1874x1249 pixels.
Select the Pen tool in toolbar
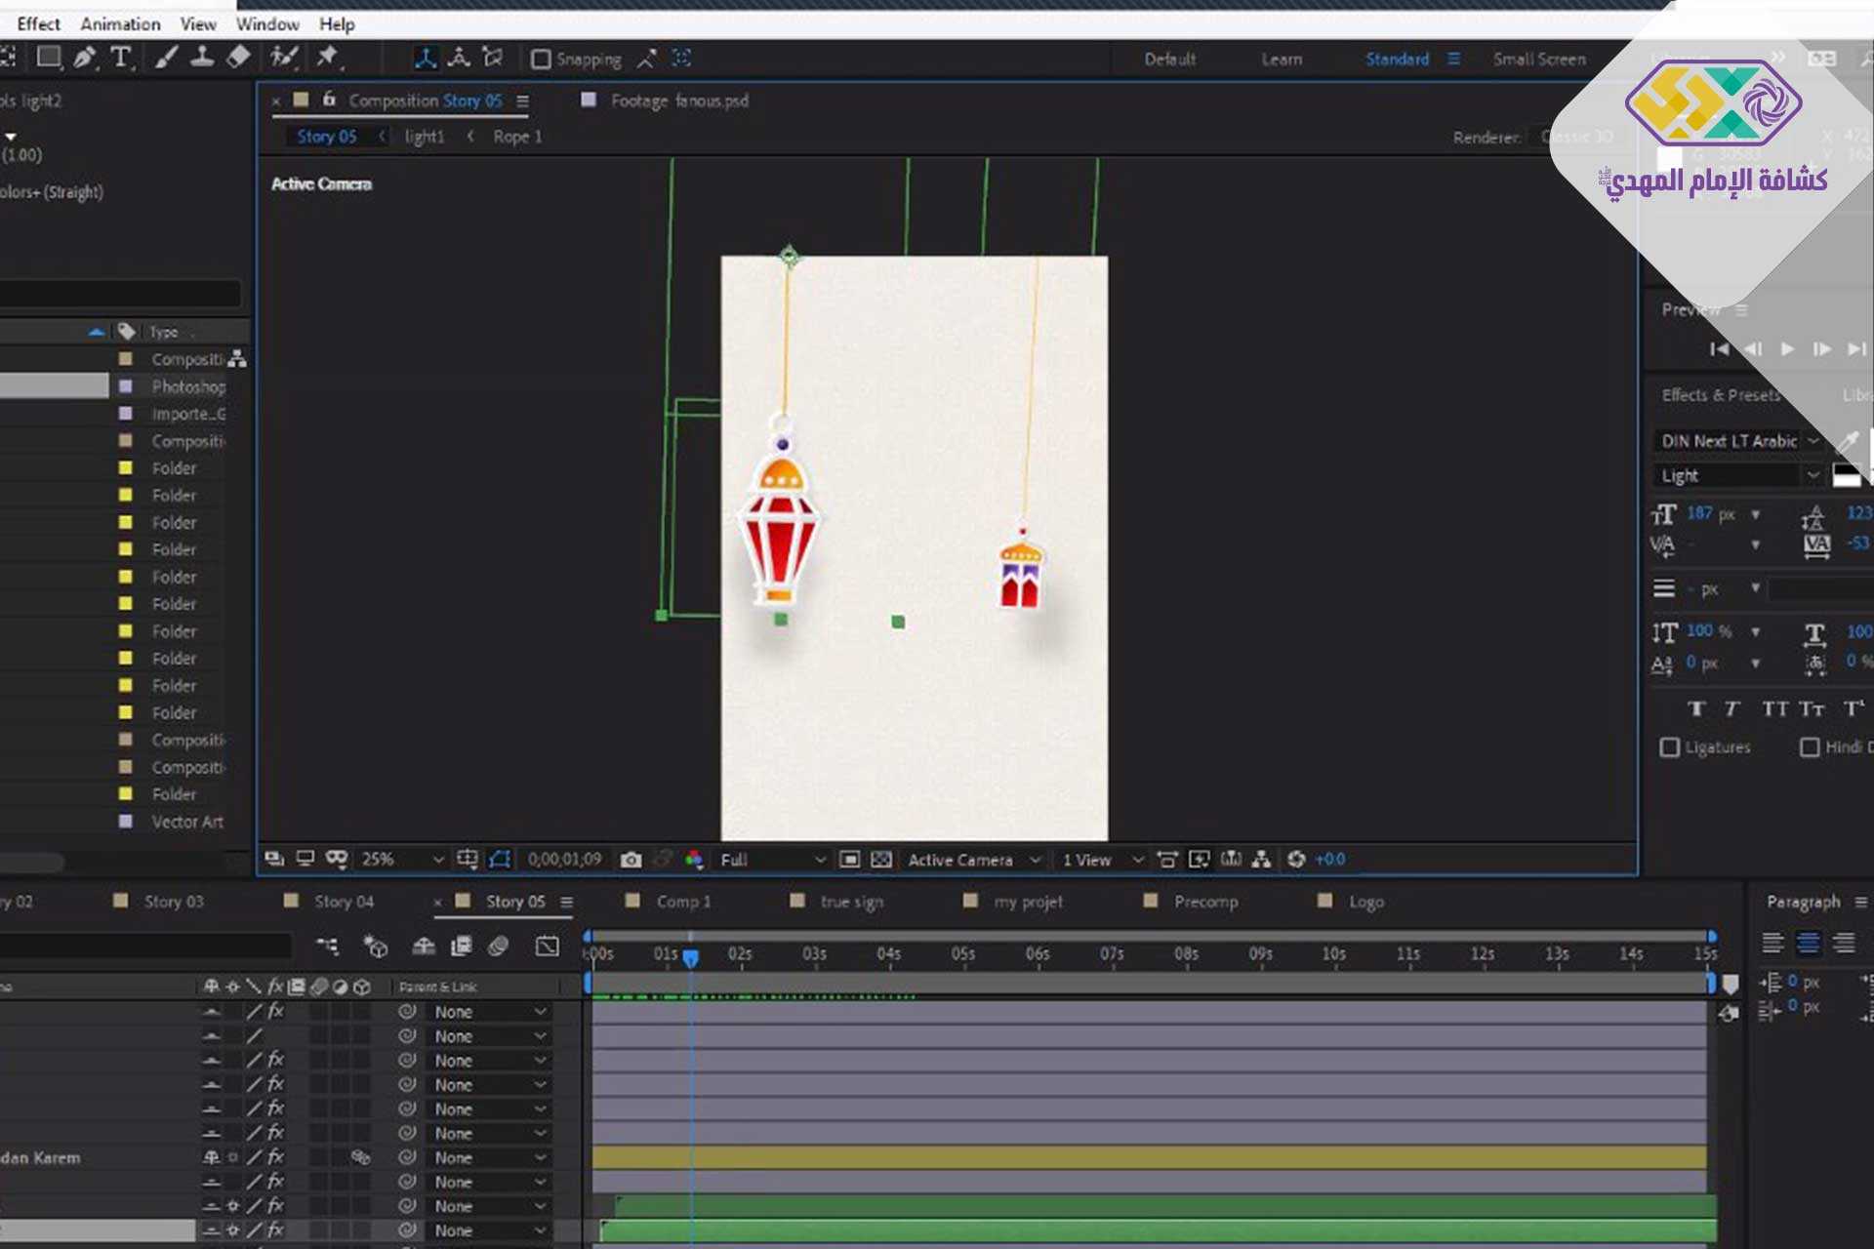point(85,58)
